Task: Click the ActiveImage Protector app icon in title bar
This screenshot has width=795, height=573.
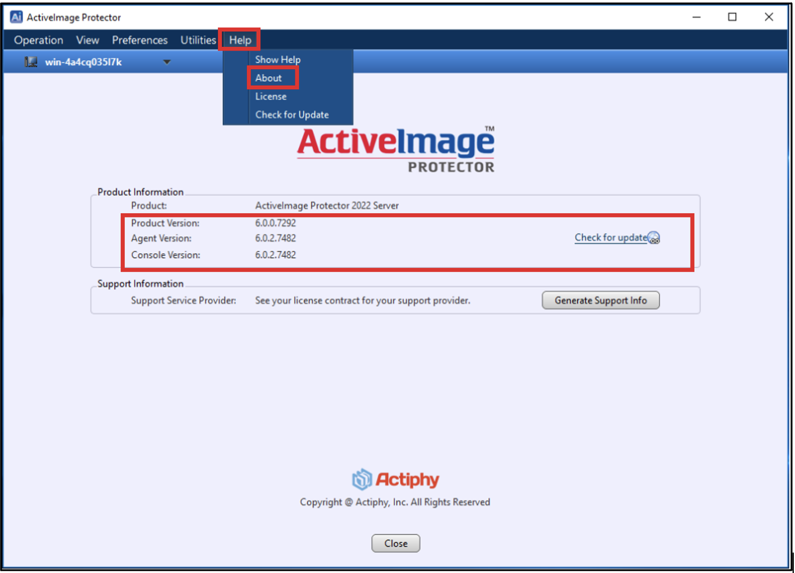Action: [x=16, y=17]
